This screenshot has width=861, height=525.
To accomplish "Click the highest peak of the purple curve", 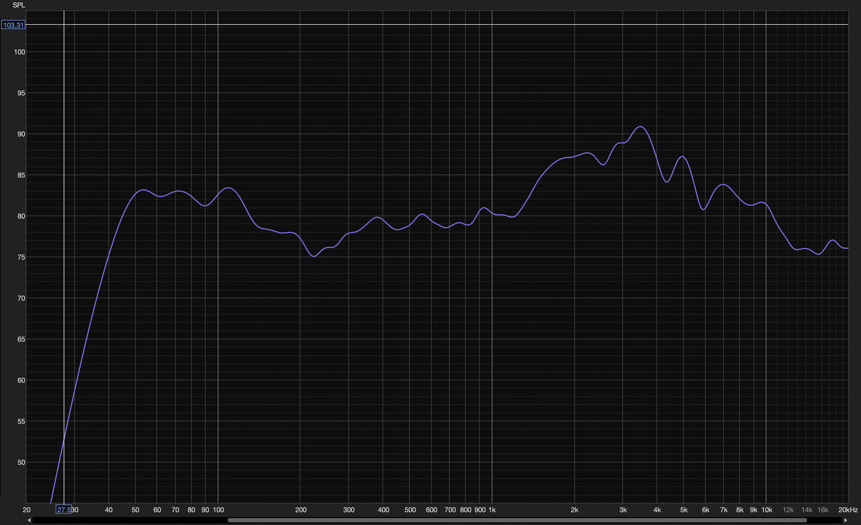I will (640, 126).
